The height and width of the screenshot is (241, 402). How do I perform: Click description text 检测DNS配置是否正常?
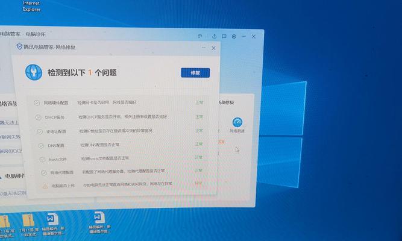100,145
